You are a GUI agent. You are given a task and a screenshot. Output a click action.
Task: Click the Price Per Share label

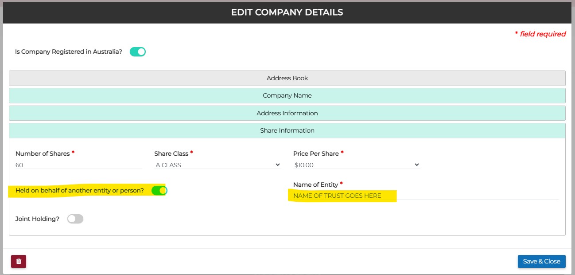[316, 153]
